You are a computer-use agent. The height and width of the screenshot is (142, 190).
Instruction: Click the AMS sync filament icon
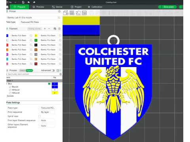[x=55, y=29]
